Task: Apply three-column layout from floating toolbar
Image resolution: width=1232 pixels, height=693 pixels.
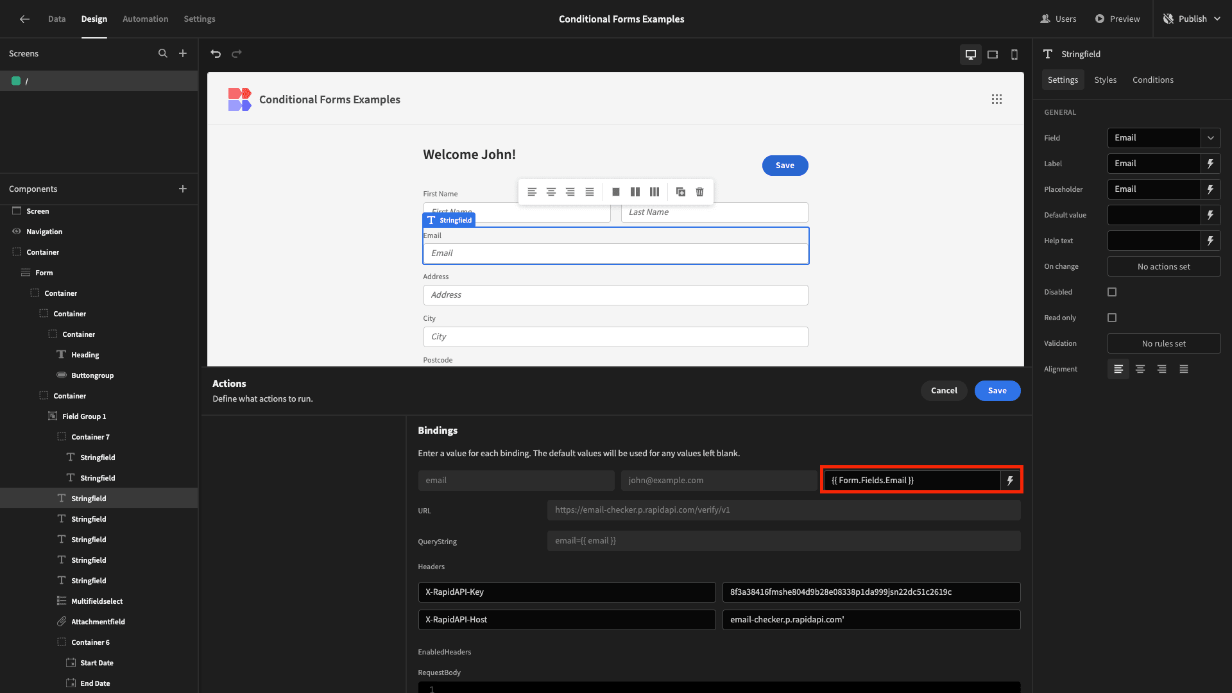Action: (654, 192)
